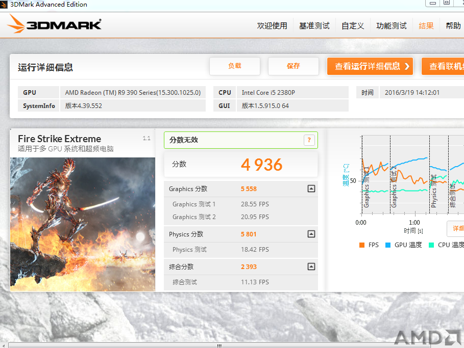Click the Physics 测试 chart segment label
Viewport: 464px width, 348px height.
point(434,191)
